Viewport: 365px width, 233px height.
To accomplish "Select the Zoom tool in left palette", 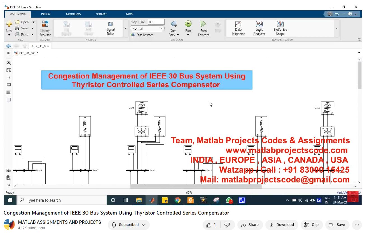I will pyautogui.click(x=9, y=63).
